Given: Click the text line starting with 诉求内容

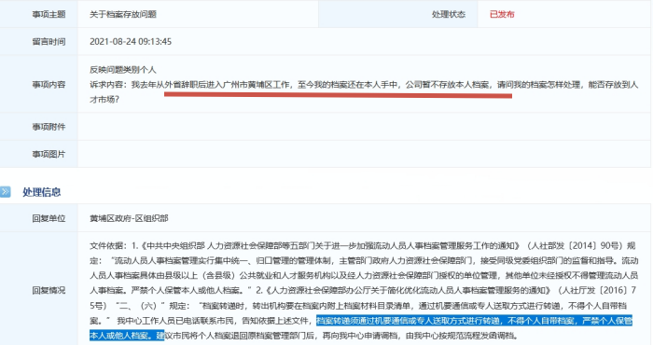Looking at the screenshot, I should click(364, 85).
